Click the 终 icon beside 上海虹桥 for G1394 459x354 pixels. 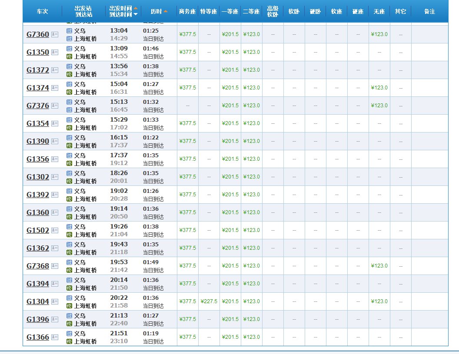pos(69,287)
